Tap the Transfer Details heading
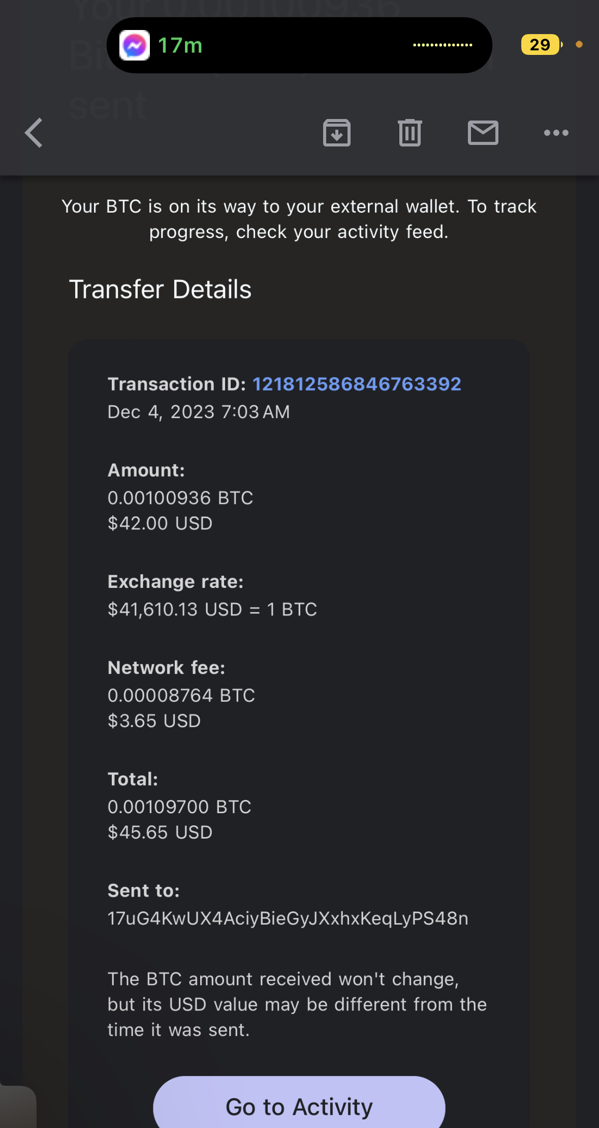The width and height of the screenshot is (599, 1128). (160, 289)
